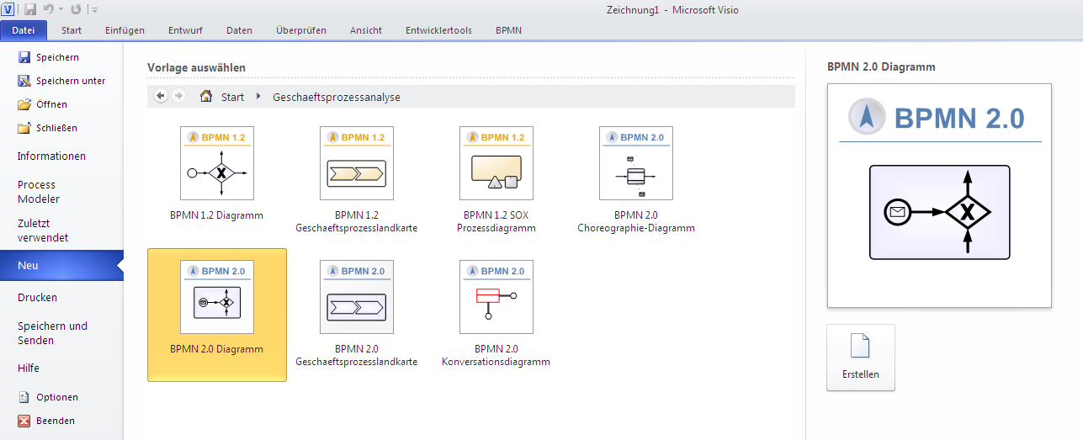Click the Speichern floppy disk icon
Screen dimensions: 1083x440
24,57
